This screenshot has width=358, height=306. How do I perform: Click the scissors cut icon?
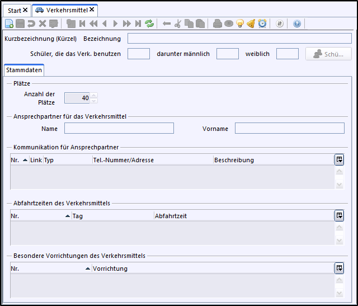tap(178, 23)
